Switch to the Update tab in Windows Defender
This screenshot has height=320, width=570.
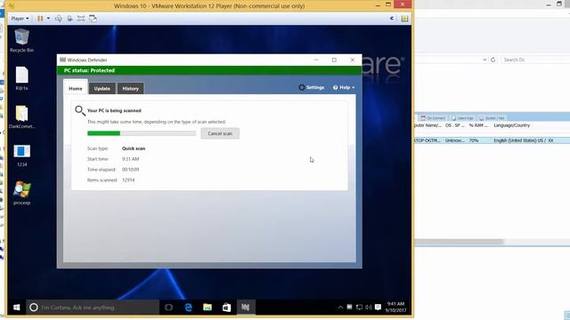point(102,89)
